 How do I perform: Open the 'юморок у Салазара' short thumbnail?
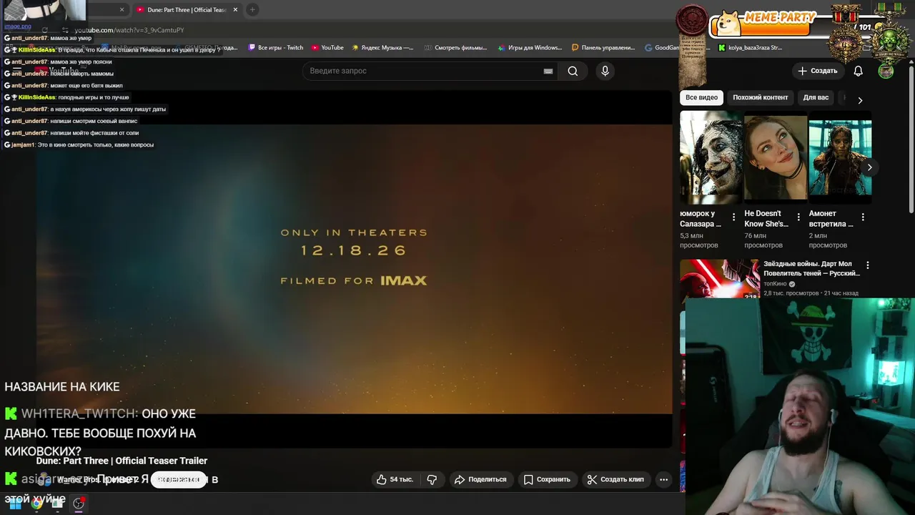coord(711,157)
